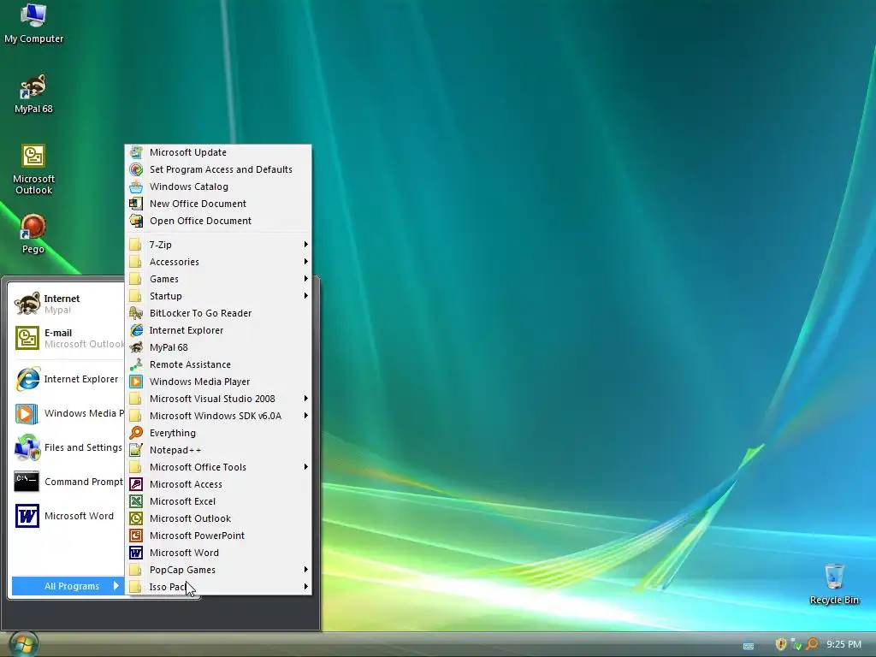Screen dimensions: 876x657
Task: Click the Everything search icon in the programs list
Action: pyautogui.click(x=136, y=433)
